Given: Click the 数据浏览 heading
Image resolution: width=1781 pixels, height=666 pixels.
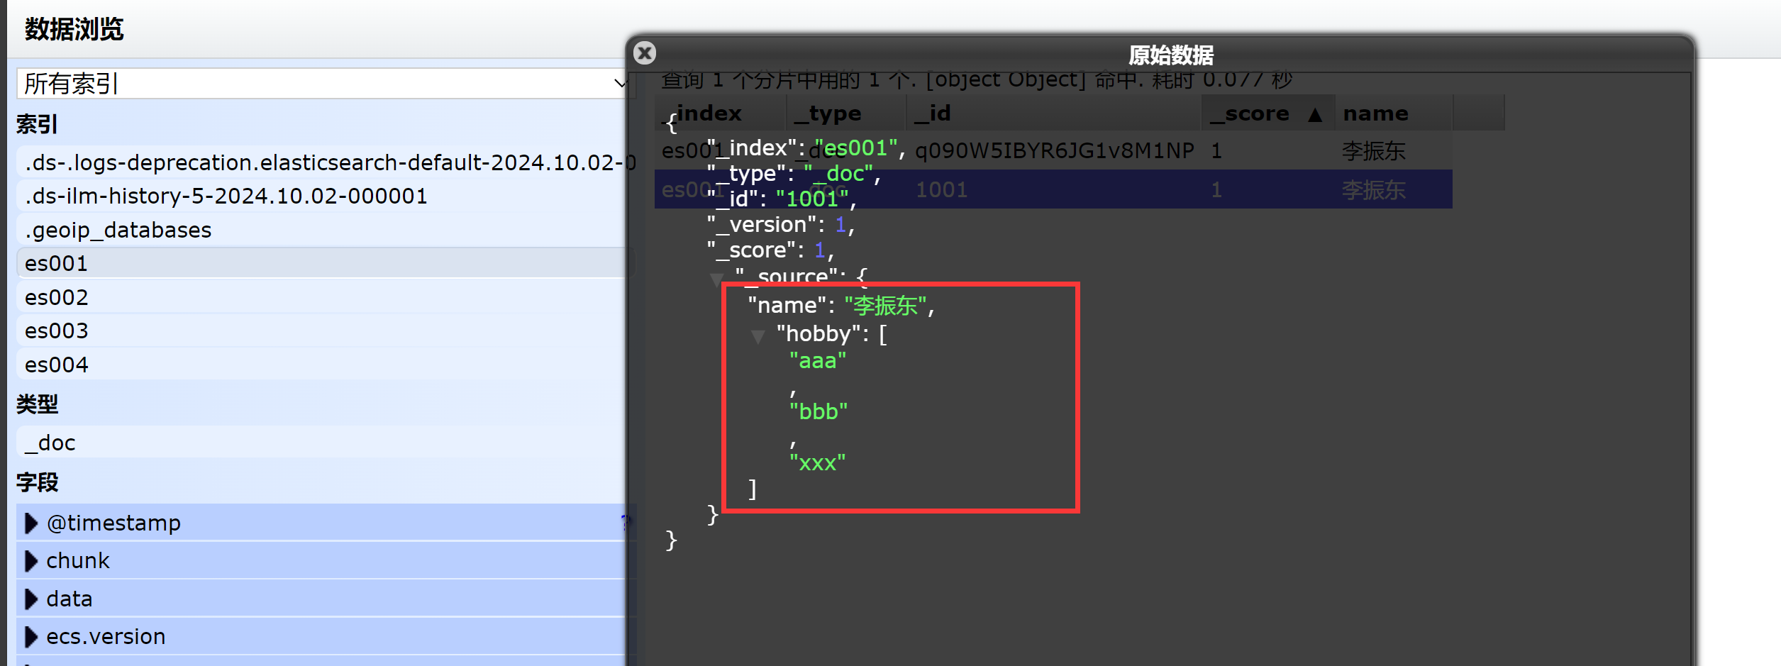Looking at the screenshot, I should (x=74, y=29).
